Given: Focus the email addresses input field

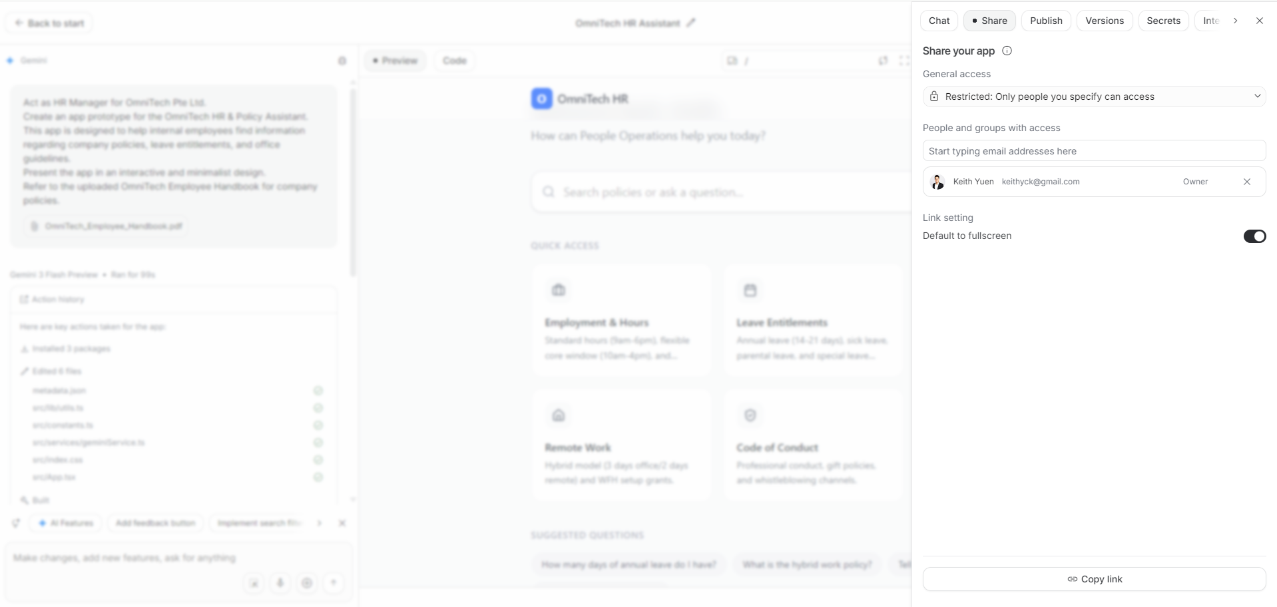Looking at the screenshot, I should 1094,151.
